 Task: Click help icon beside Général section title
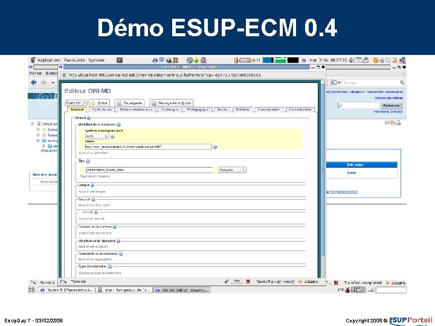[x=89, y=118]
